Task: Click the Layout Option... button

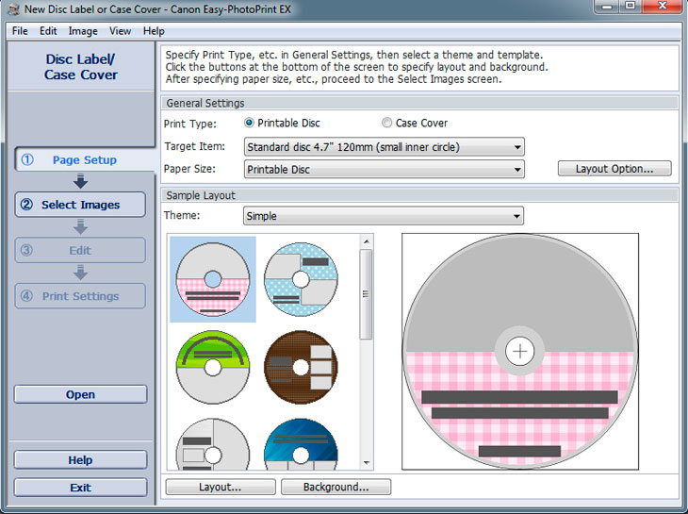Action: 614,169
